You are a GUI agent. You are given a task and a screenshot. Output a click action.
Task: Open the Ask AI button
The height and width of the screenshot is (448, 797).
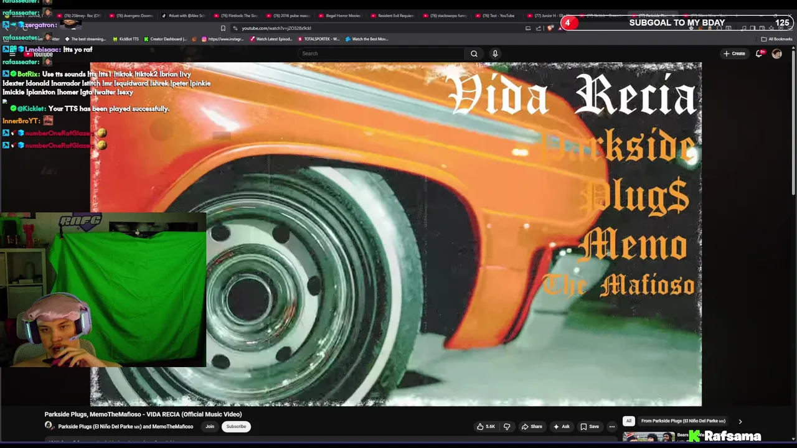562,426
